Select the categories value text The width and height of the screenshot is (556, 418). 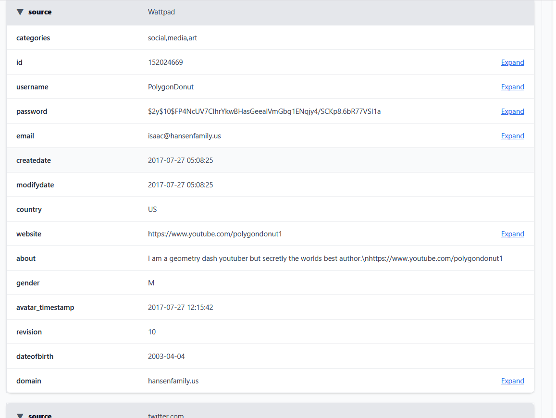click(x=173, y=38)
